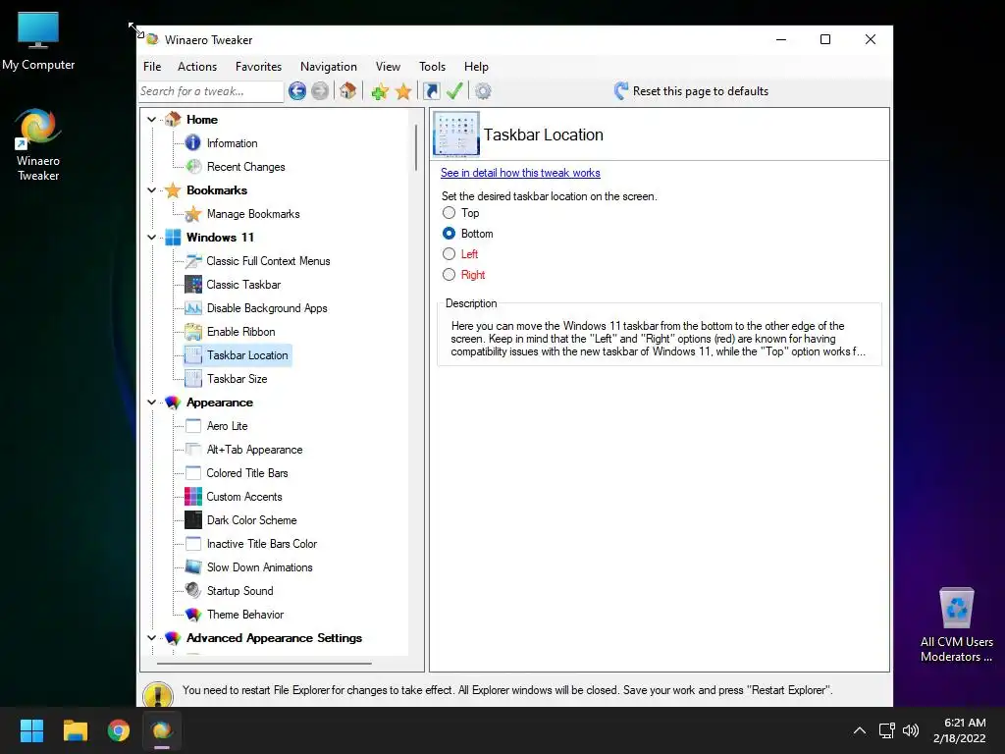Click the Startup Sound speaker icon
This screenshot has width=1005, height=754.
(x=193, y=590)
